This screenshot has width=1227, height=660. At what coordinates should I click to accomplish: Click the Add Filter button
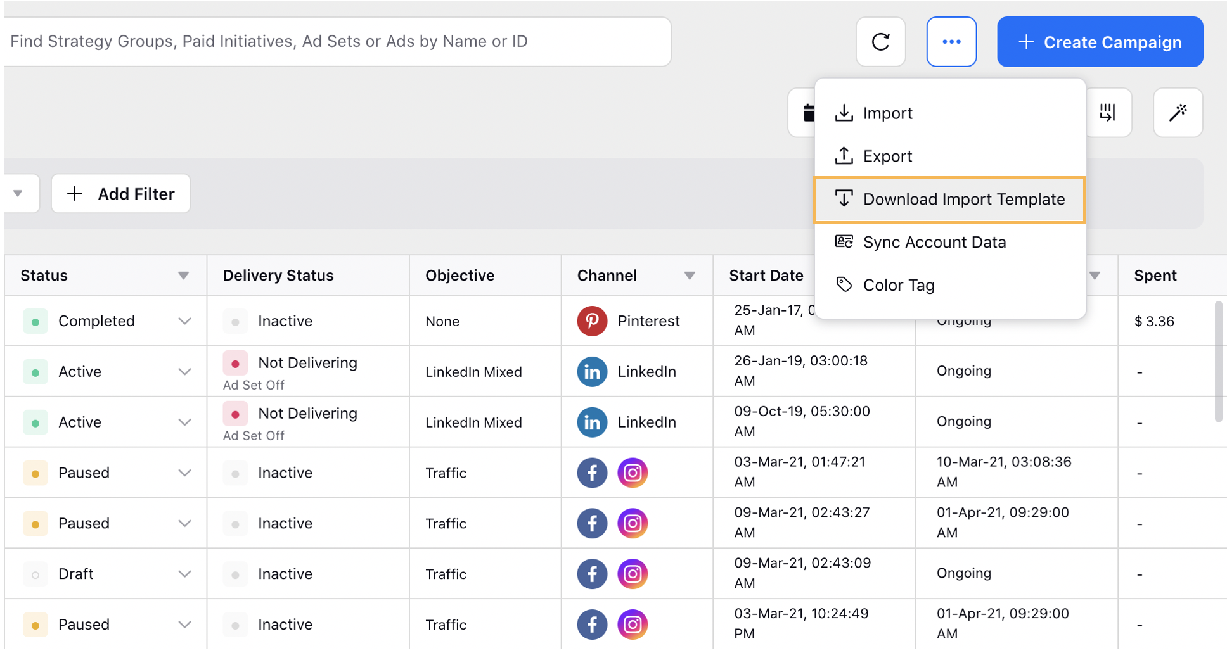(x=120, y=194)
